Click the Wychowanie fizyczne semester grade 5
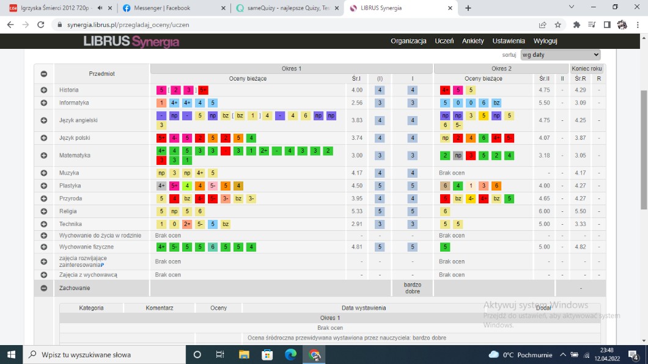This screenshot has width=648, height=364. click(380, 247)
